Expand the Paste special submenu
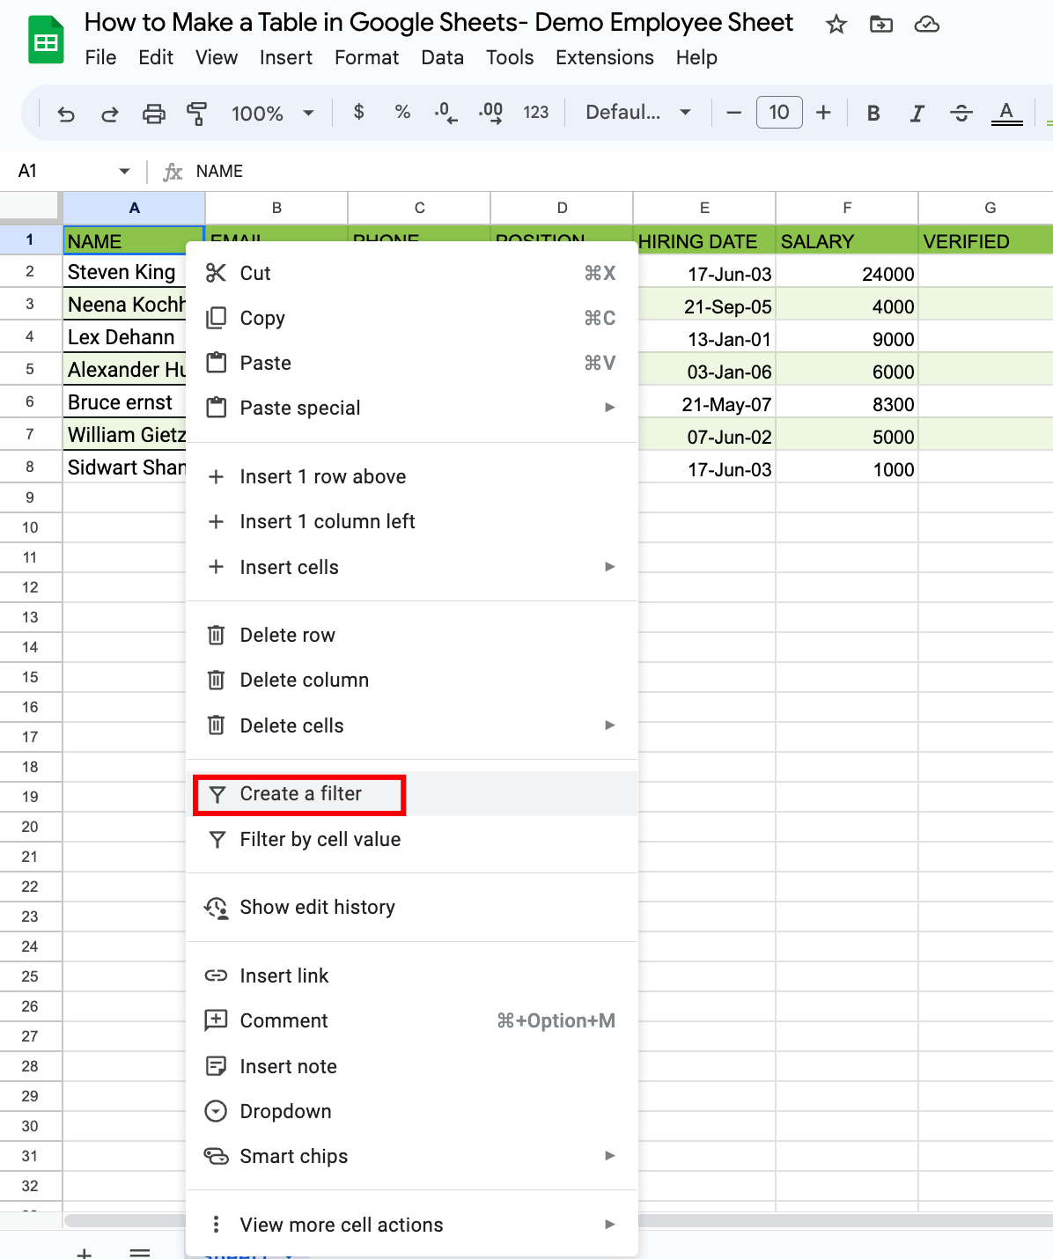Viewport: 1053px width, 1259px height. click(411, 408)
